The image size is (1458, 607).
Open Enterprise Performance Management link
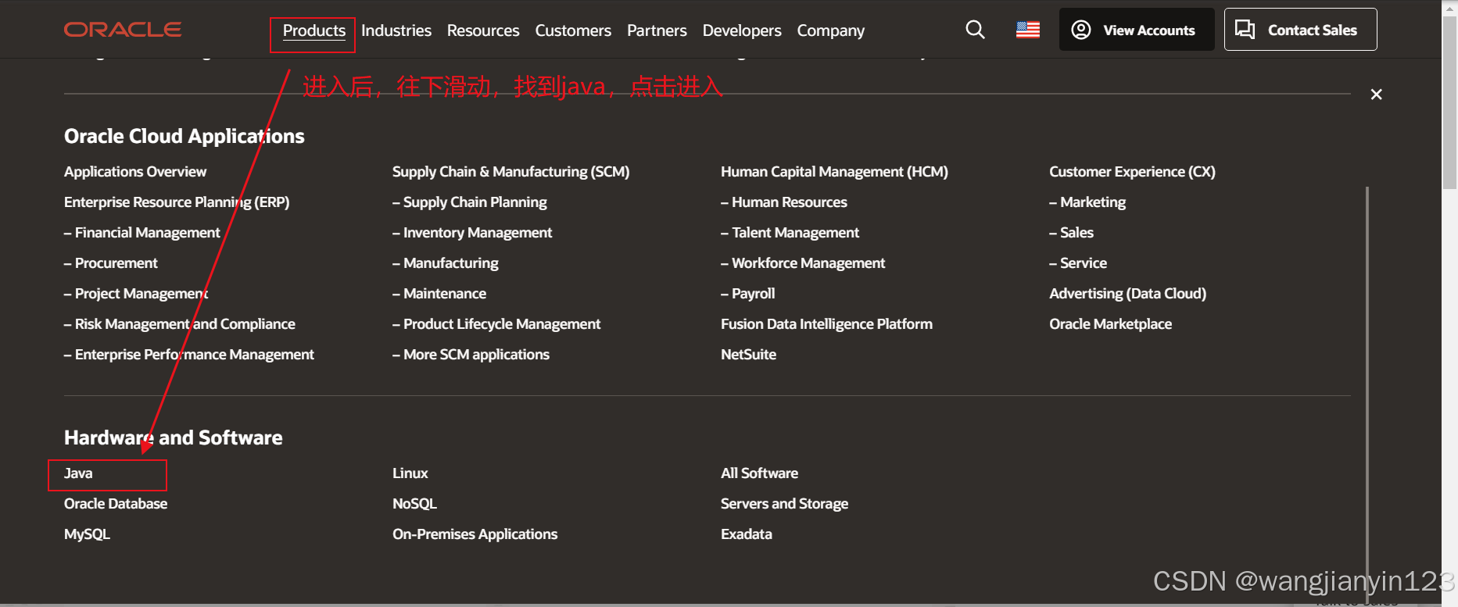(189, 355)
